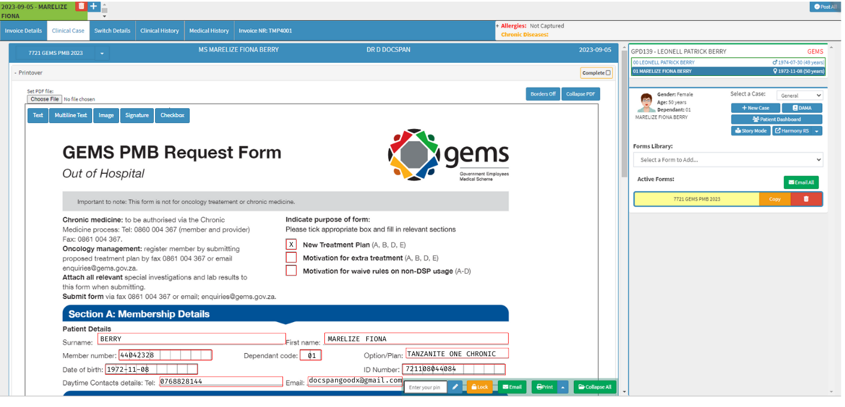The image size is (845, 407).
Task: Open the dropdown arrow next to 7721 GEMS PMB 2023
Action: pos(102,53)
